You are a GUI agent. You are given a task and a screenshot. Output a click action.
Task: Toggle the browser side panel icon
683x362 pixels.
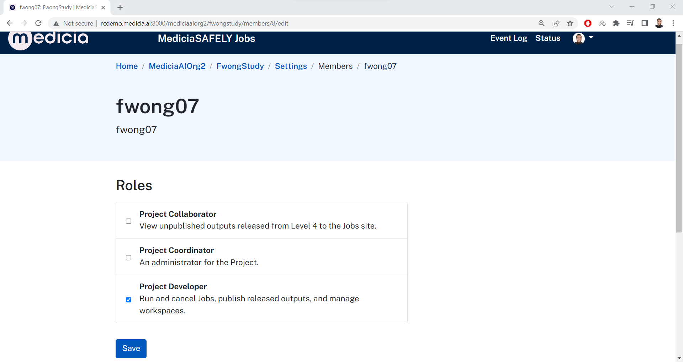[x=645, y=23]
